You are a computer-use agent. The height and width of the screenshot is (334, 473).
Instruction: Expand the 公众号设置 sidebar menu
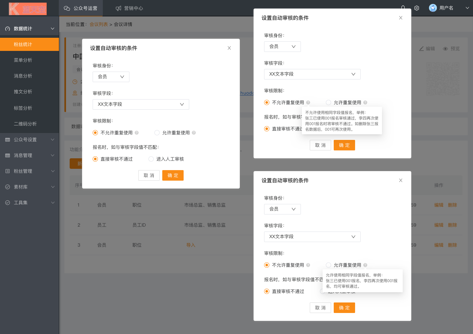[x=30, y=140]
